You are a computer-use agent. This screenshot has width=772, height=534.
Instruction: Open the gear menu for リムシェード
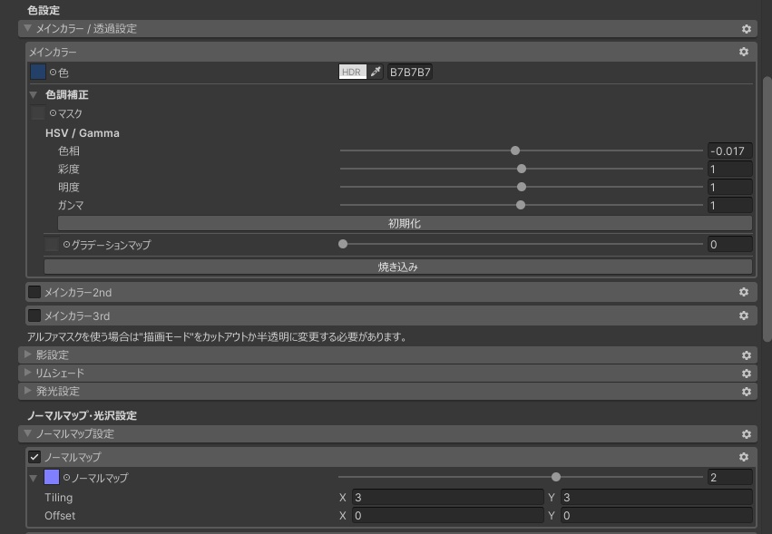746,372
